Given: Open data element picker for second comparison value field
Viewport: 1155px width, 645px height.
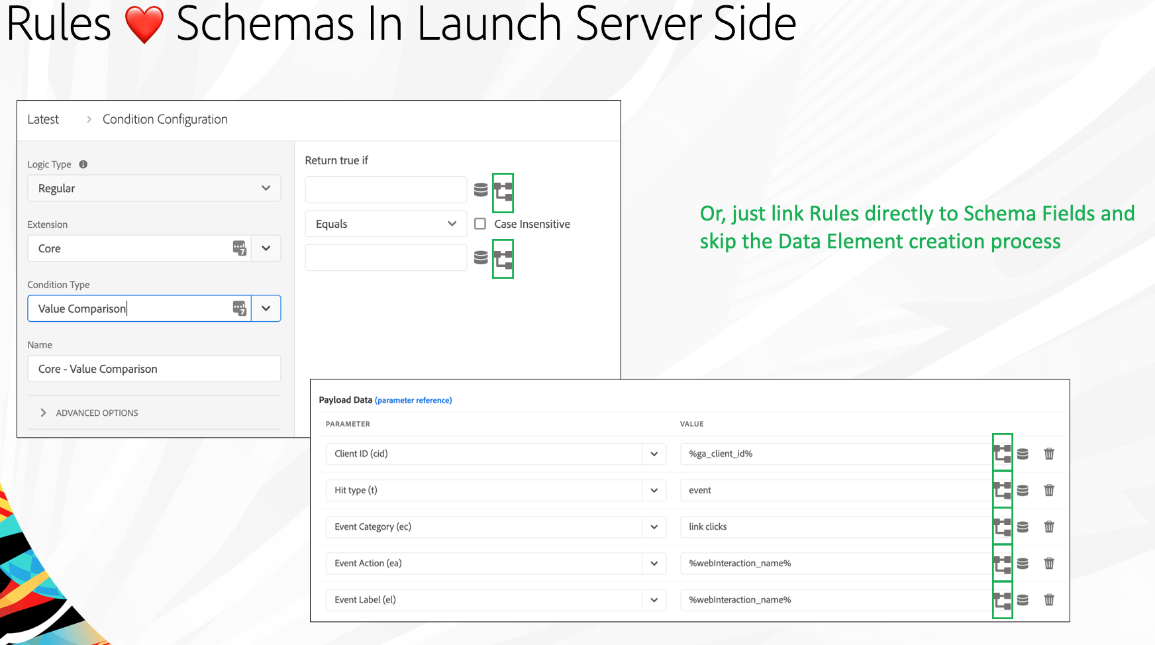Looking at the screenshot, I should click(481, 258).
